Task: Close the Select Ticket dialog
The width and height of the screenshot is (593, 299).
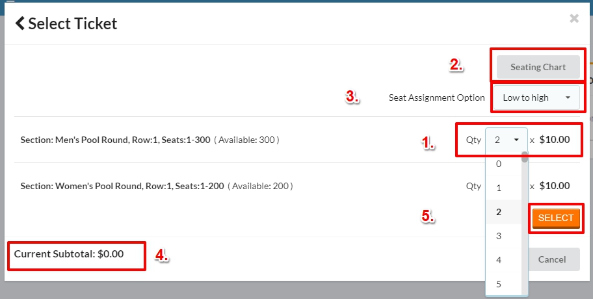Action: tap(574, 19)
